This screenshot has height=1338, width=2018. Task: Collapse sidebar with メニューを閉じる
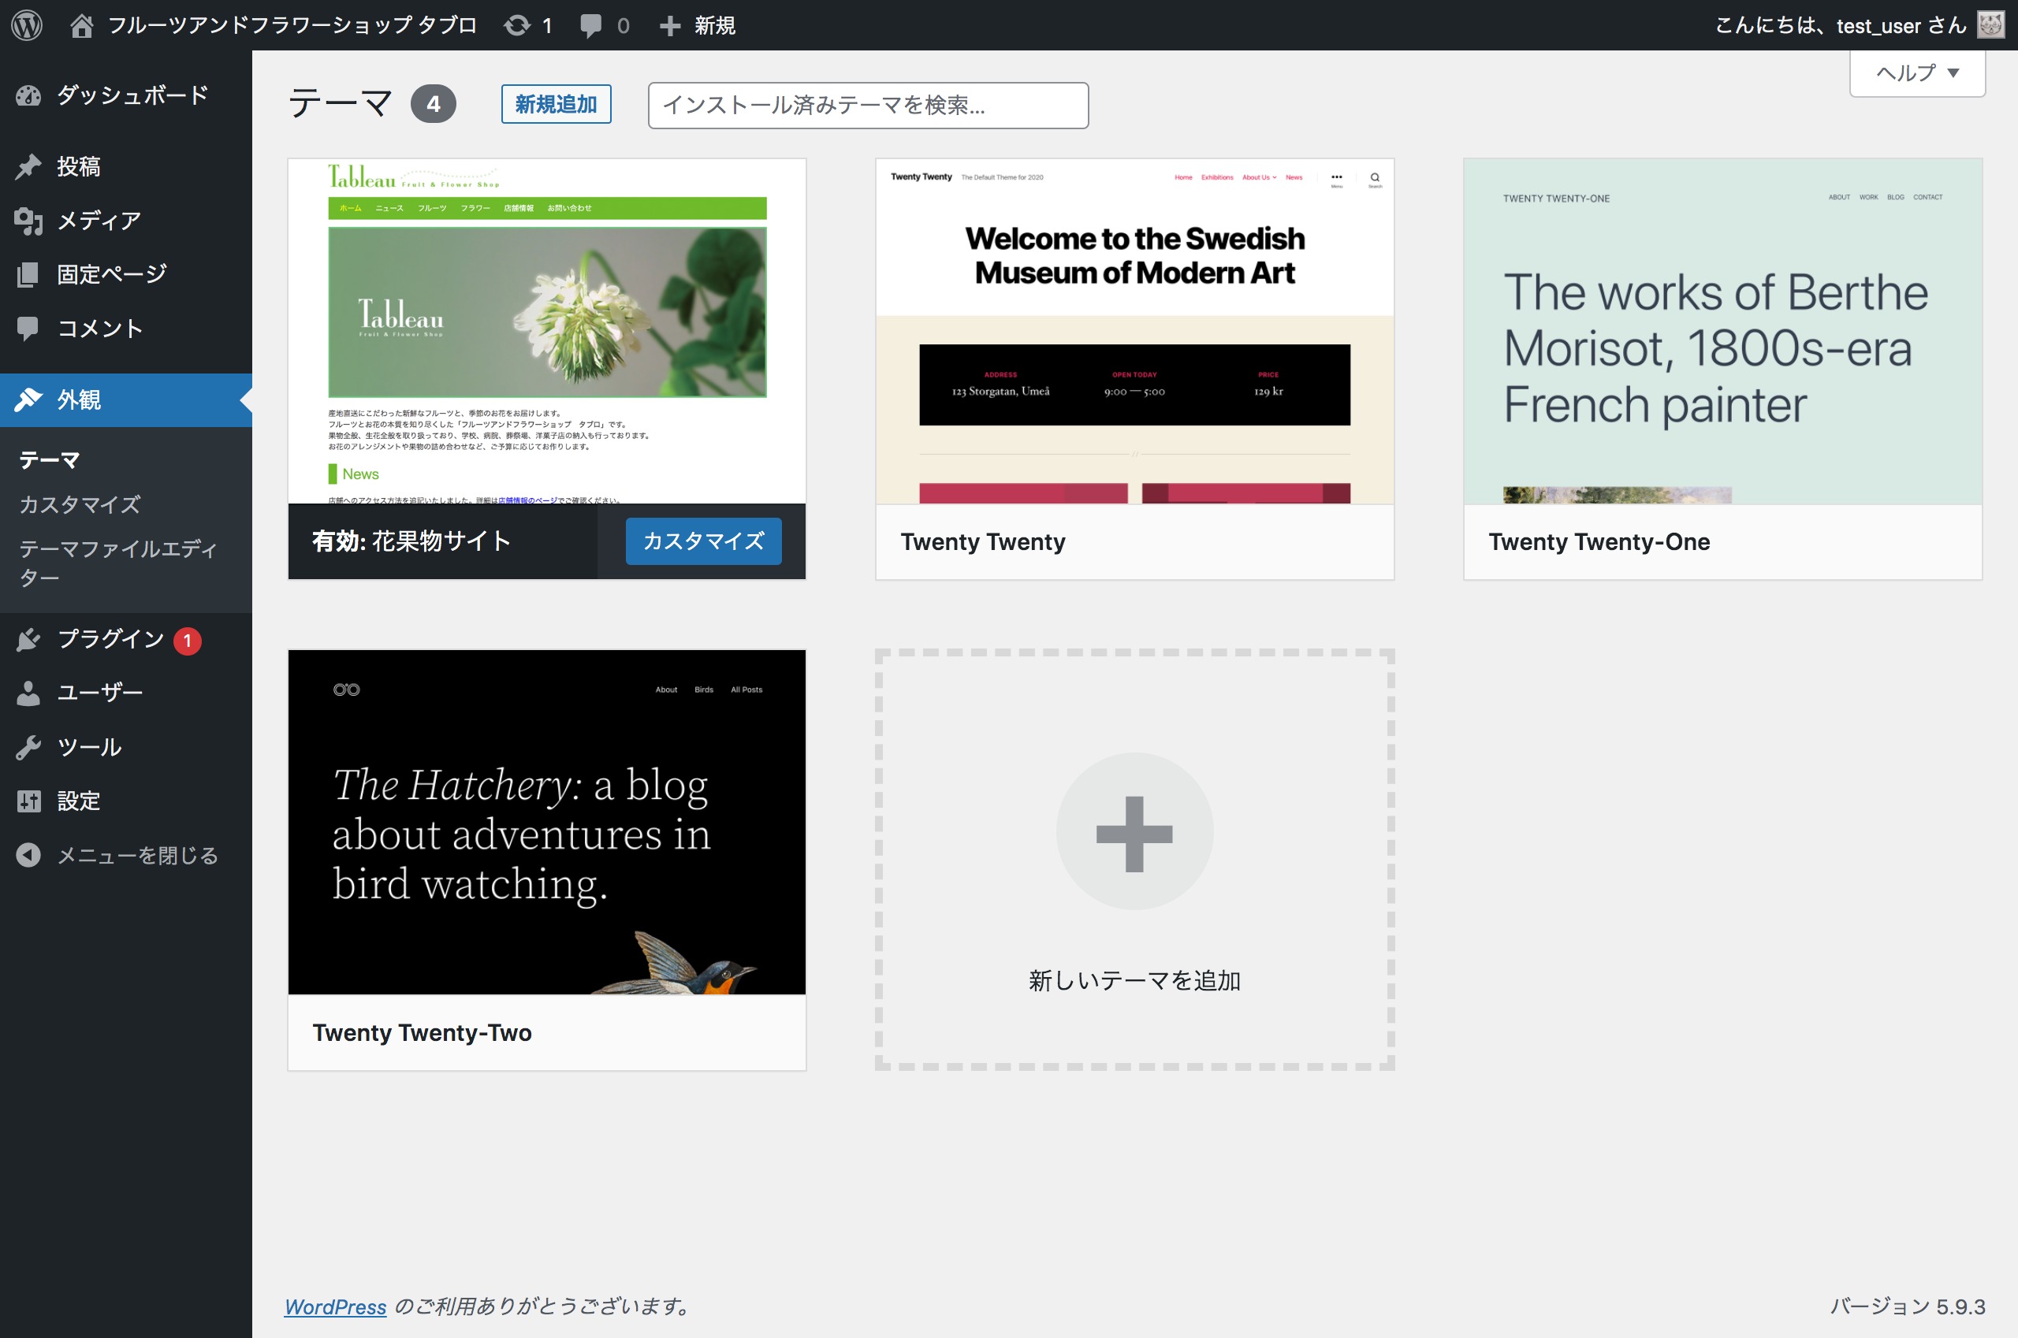pyautogui.click(x=120, y=855)
